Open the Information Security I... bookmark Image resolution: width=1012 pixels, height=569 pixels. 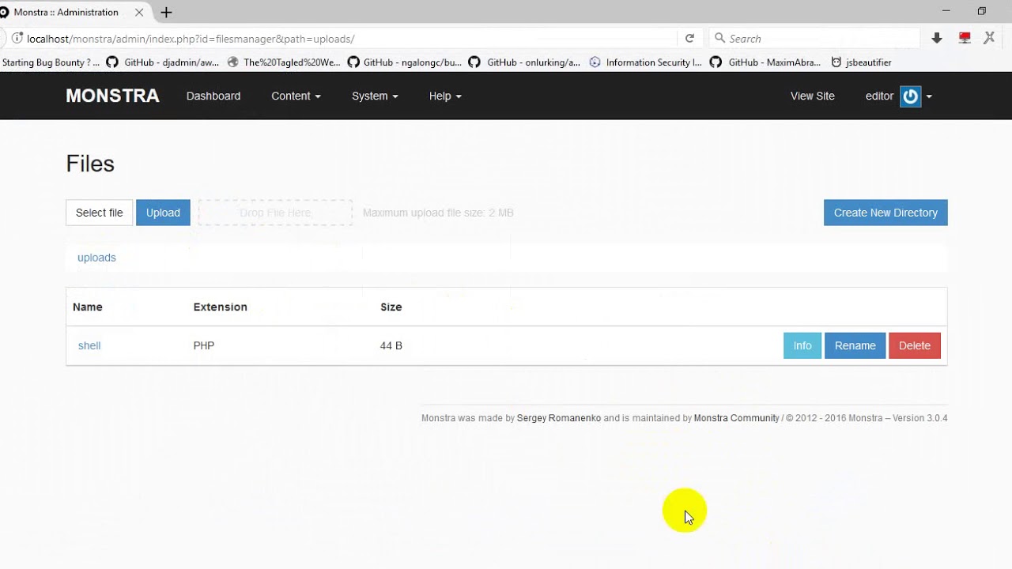[645, 62]
